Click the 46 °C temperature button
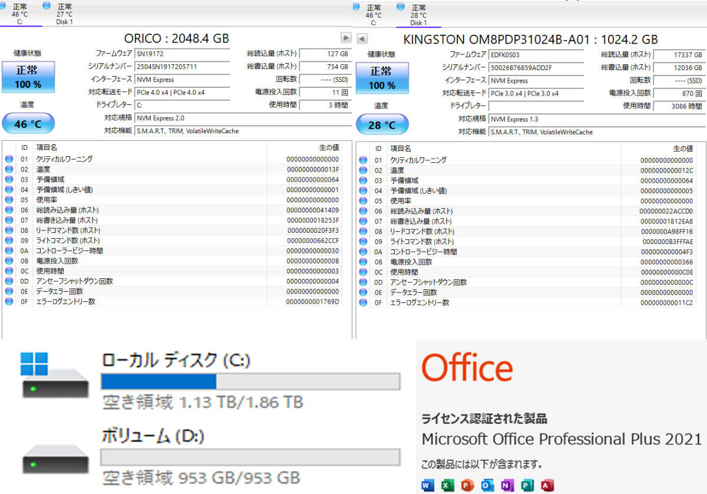 tap(28, 124)
